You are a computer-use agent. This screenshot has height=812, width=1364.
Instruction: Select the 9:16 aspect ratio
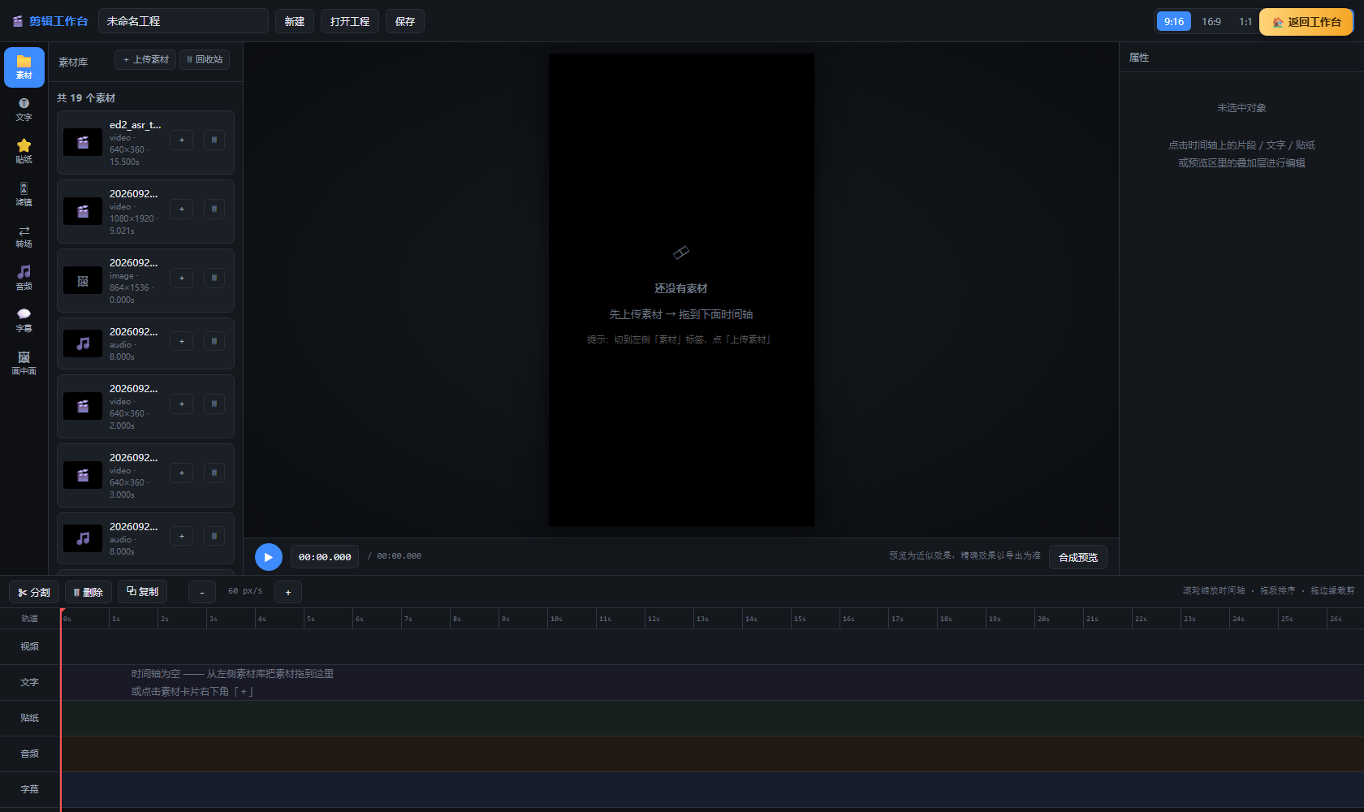pyautogui.click(x=1173, y=22)
